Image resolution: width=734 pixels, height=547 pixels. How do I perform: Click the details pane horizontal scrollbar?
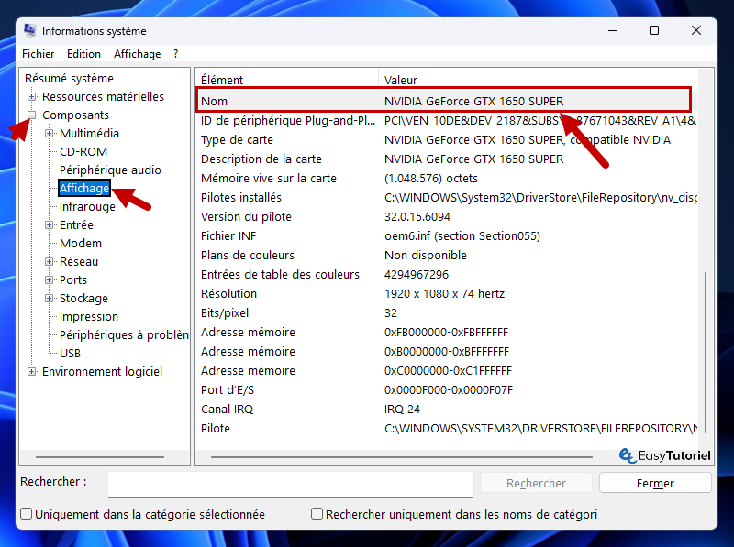tap(402, 457)
